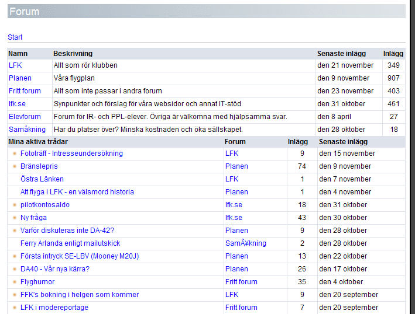The height and width of the screenshot is (314, 415).
Task: Click orange bullet icon beside Varför diskuteras inte DA-42?
Action: click(15, 231)
